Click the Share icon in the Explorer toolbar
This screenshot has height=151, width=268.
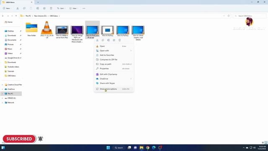point(44,8)
